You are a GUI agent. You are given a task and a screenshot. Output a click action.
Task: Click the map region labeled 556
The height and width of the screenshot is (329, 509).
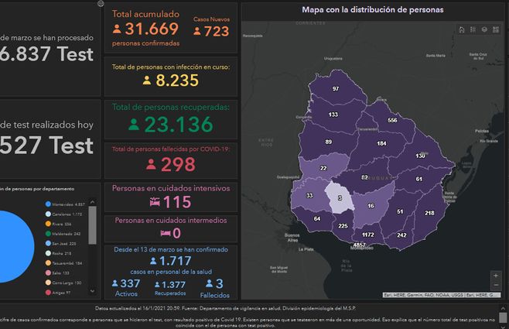point(392,121)
